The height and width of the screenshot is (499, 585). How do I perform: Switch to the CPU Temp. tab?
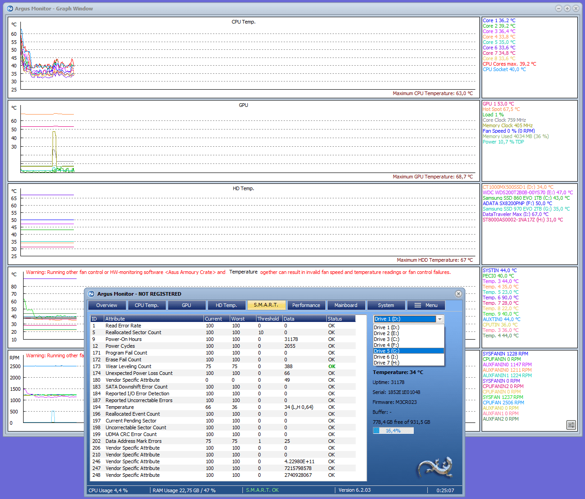pos(147,305)
